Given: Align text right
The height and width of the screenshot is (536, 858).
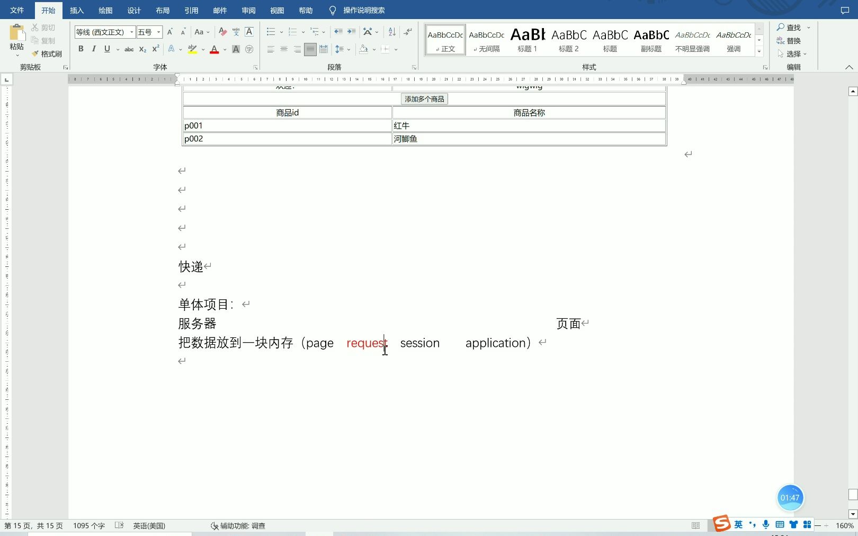Looking at the screenshot, I should [x=297, y=49].
